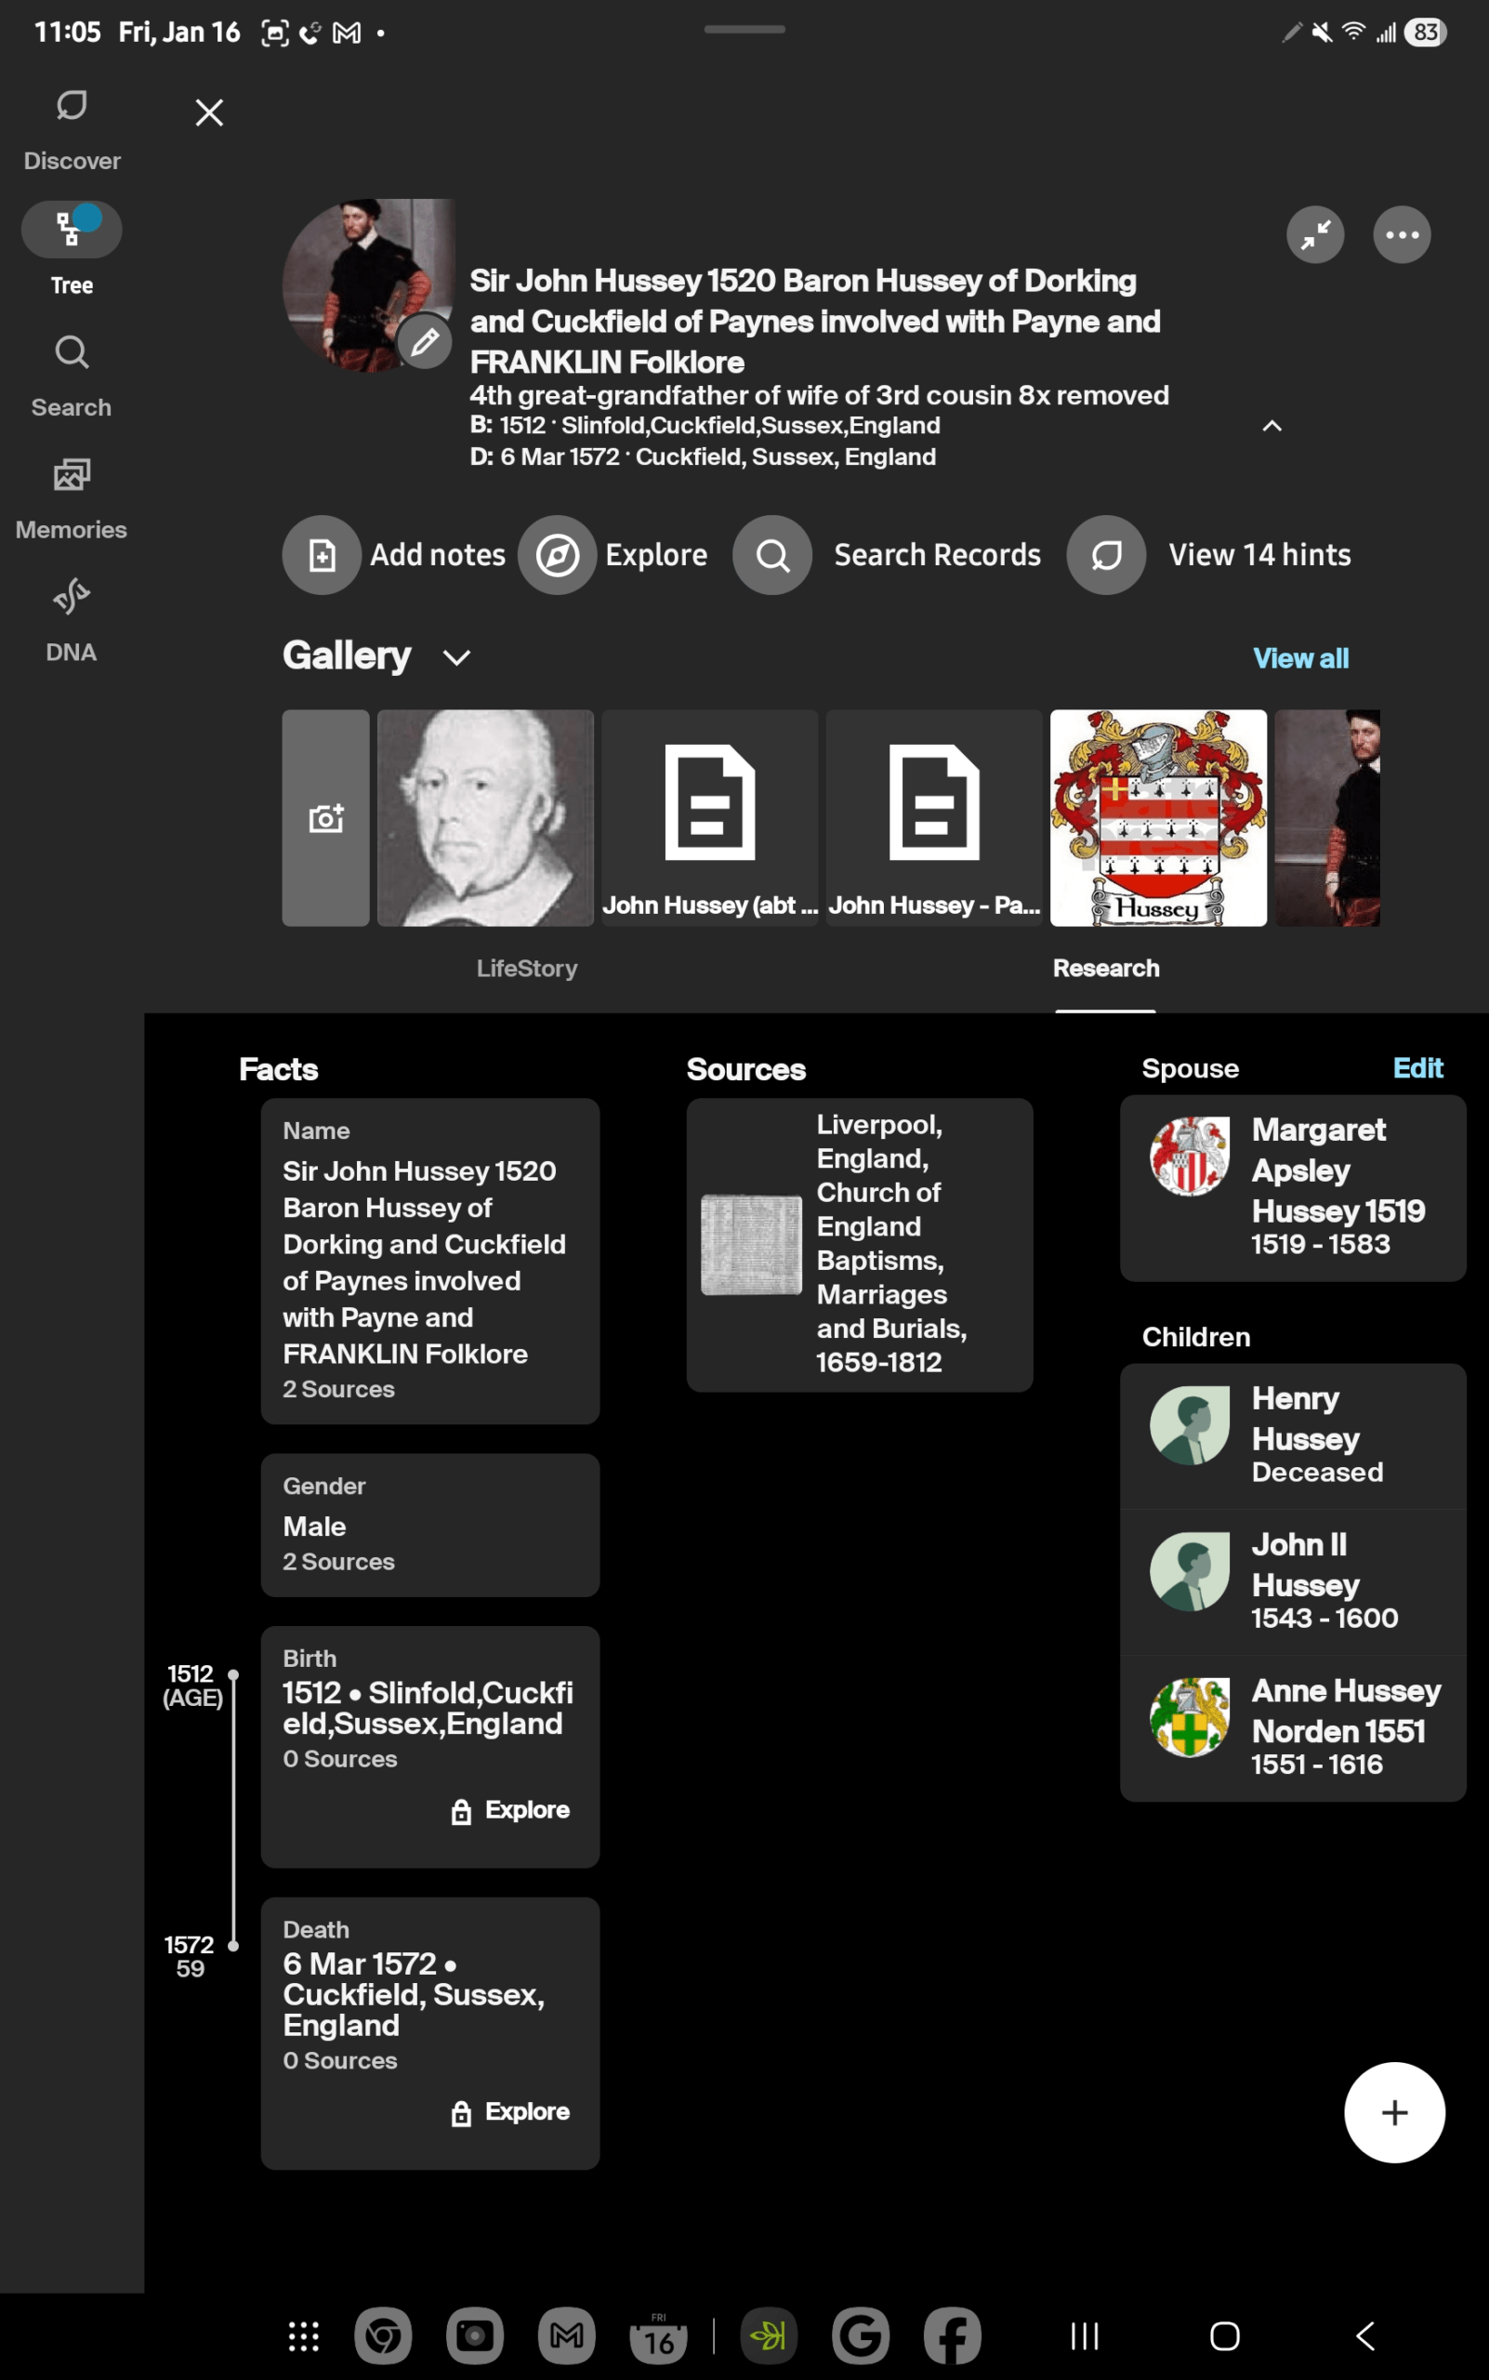Screen dimensions: 1489x2380
Task: Open the Gallery dropdown
Action: point(456,657)
